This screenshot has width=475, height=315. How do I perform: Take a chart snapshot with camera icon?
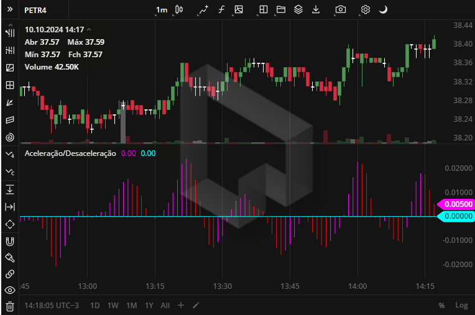[x=341, y=10]
